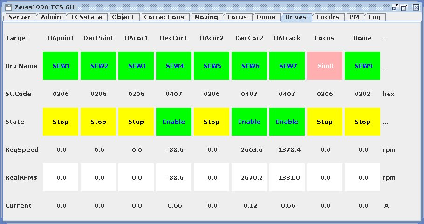Click the RealRPMs field showing -2670.2

point(249,177)
